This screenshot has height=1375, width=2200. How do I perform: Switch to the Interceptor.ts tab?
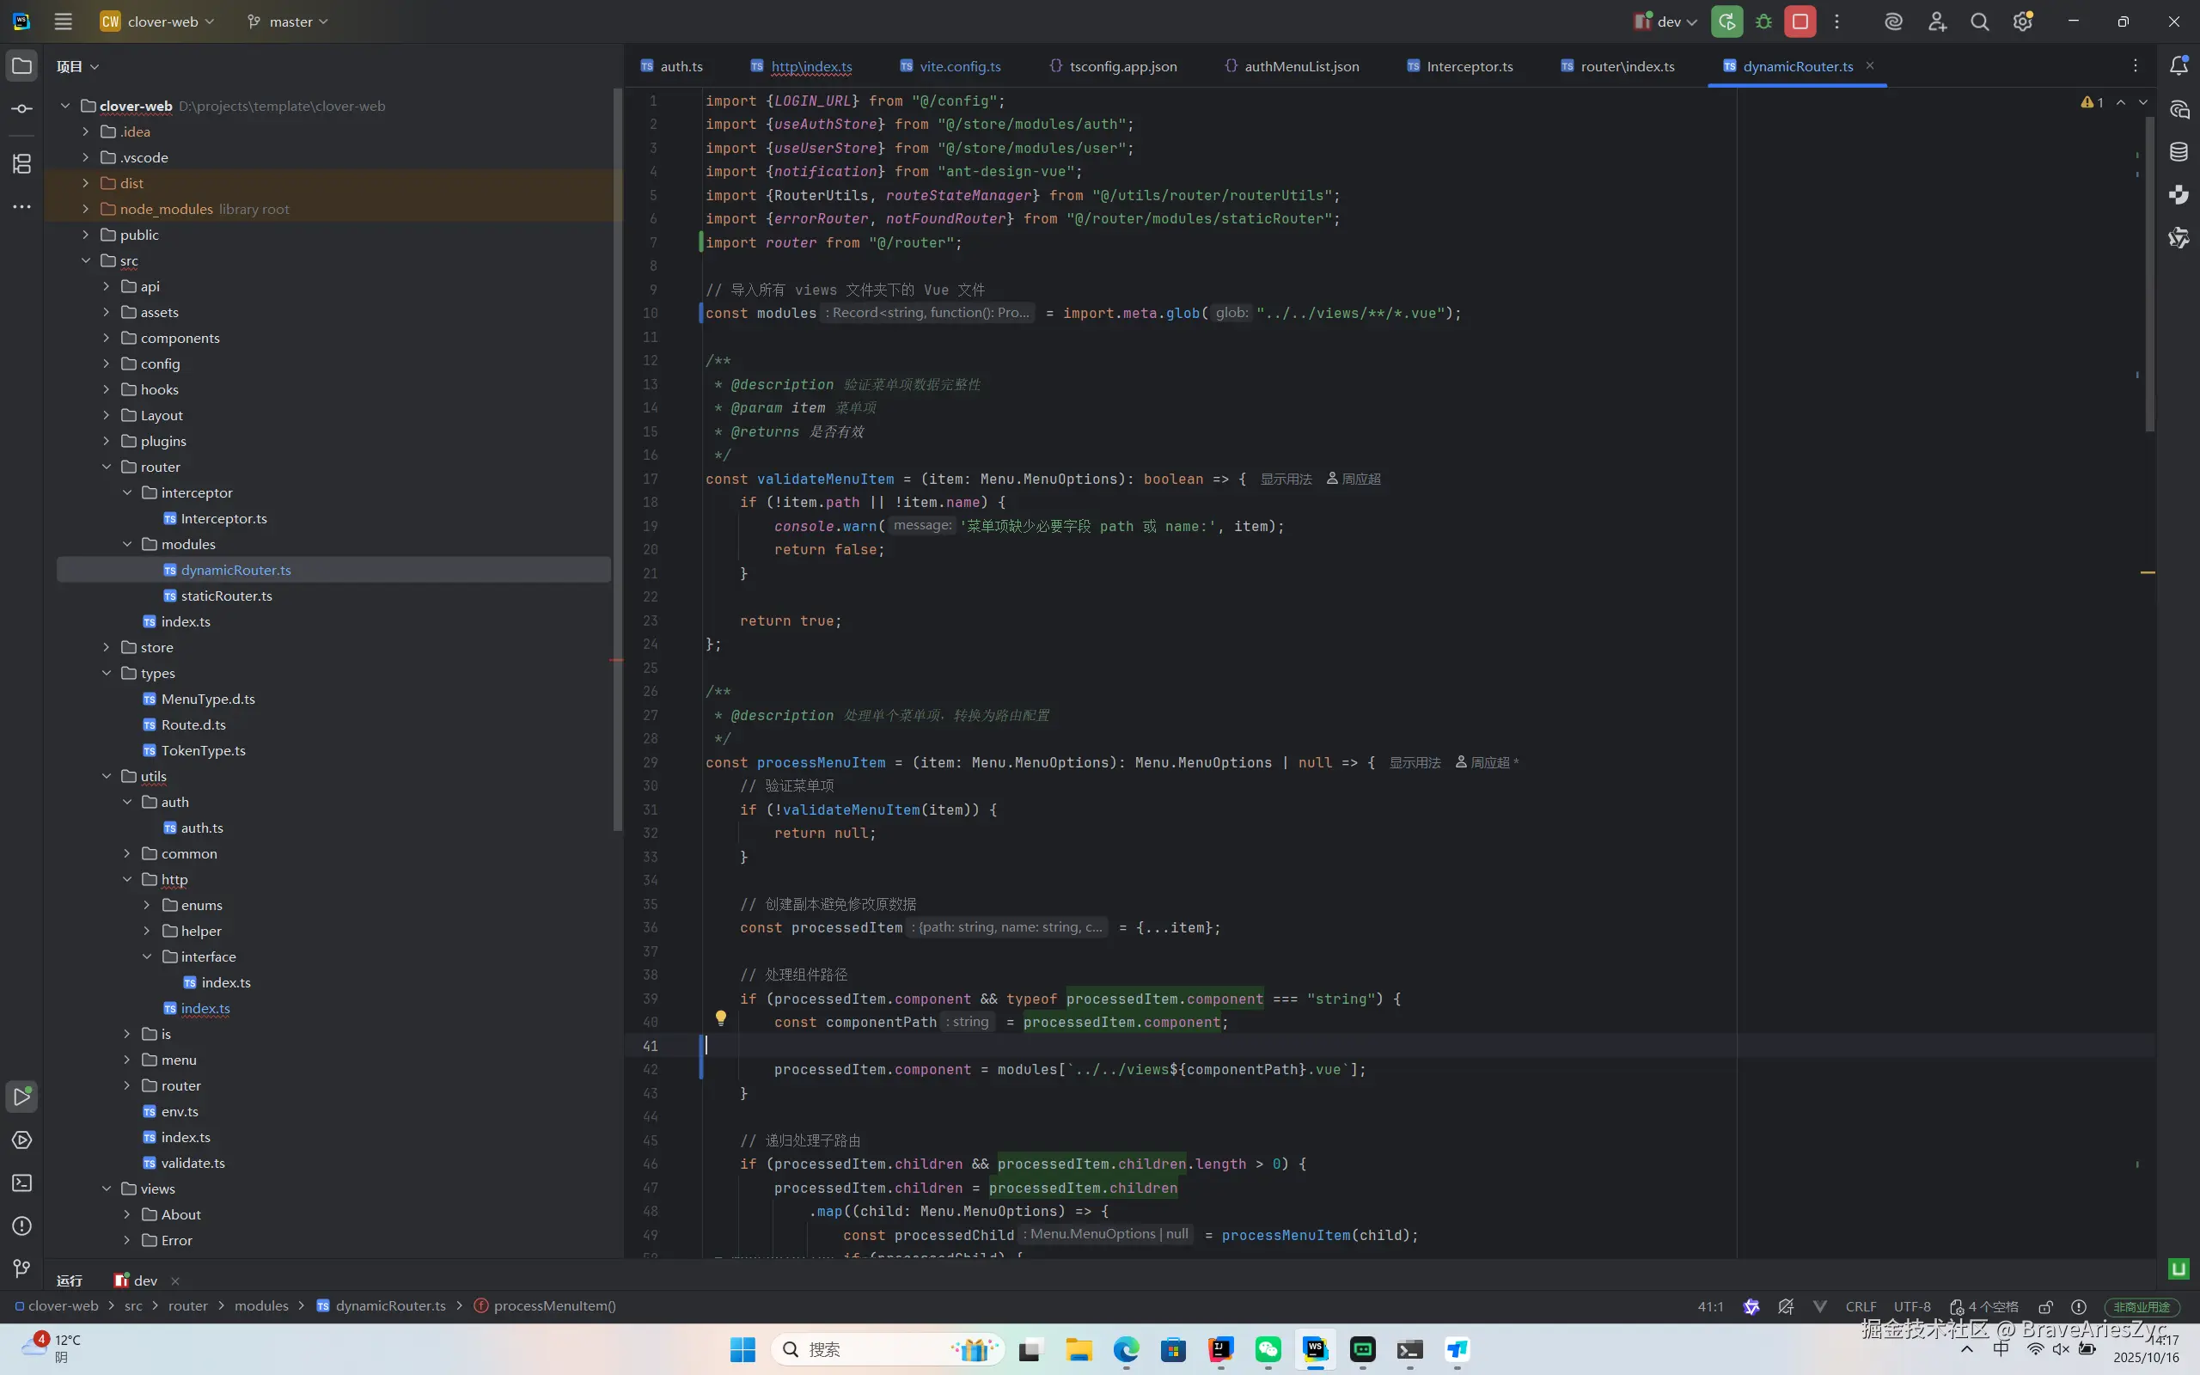click(1469, 66)
